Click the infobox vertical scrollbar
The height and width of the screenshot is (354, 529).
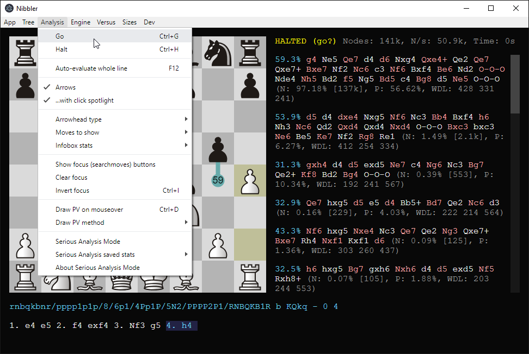click(x=515, y=84)
